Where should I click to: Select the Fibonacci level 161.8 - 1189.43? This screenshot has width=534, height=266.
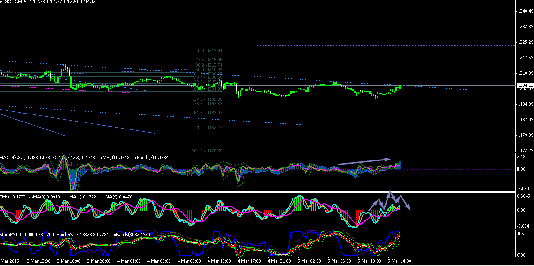(208, 112)
